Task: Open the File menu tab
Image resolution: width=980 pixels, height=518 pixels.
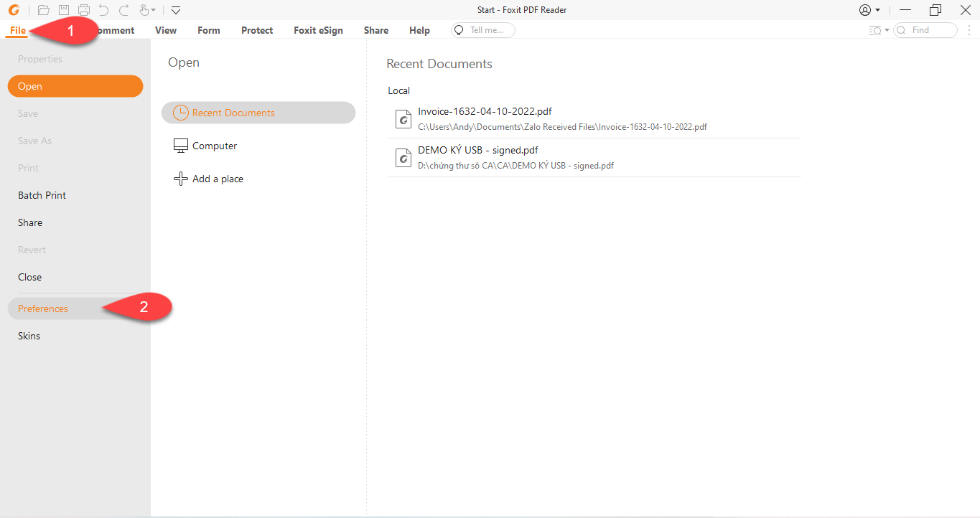Action: 18,30
